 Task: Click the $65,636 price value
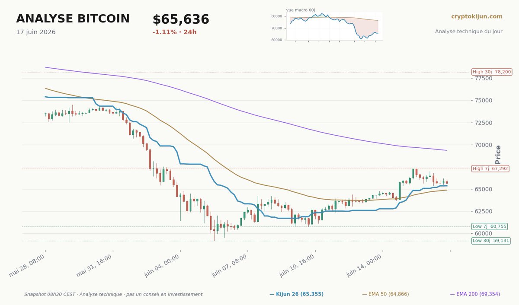[x=181, y=19]
